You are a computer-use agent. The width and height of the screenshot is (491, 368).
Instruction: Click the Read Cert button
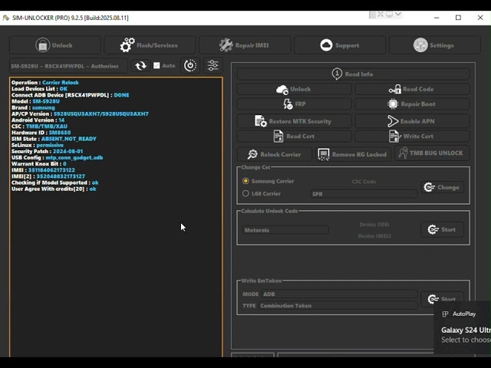[x=294, y=136]
